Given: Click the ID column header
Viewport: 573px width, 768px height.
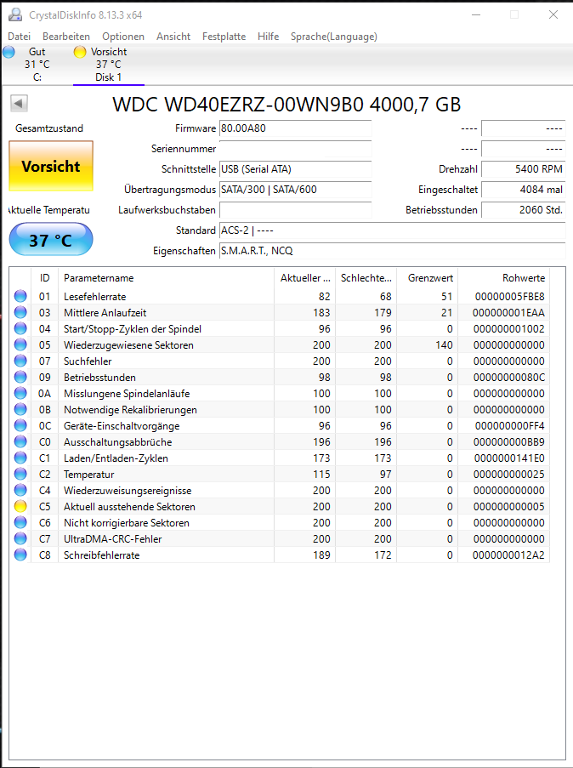Looking at the screenshot, I should pos(44,278).
